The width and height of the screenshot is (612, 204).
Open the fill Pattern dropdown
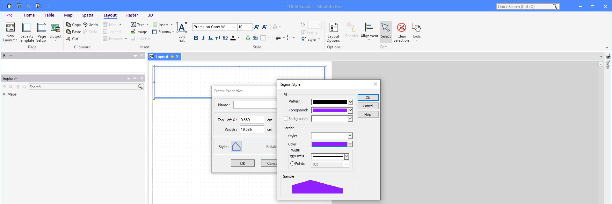(x=350, y=102)
